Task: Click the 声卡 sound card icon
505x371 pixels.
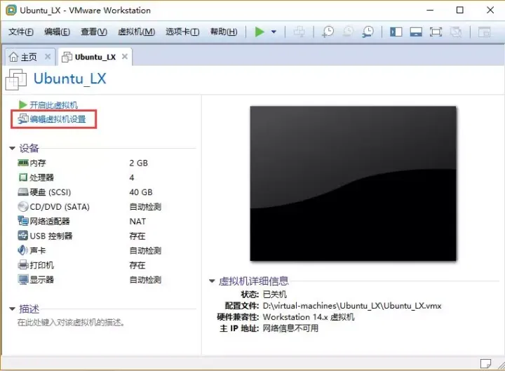Action: point(23,250)
